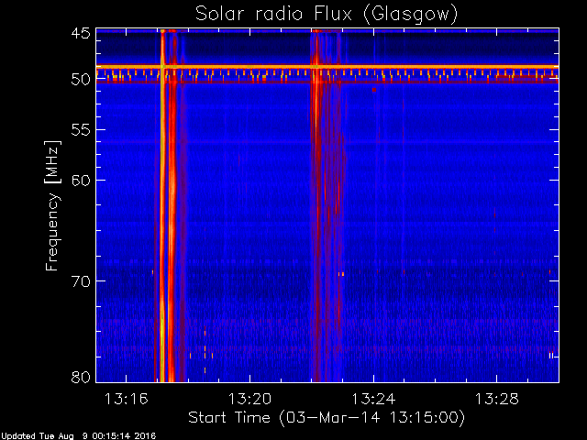Click the horizontal interference band near 49 MHz
587x440 pixels.
pos(327,67)
